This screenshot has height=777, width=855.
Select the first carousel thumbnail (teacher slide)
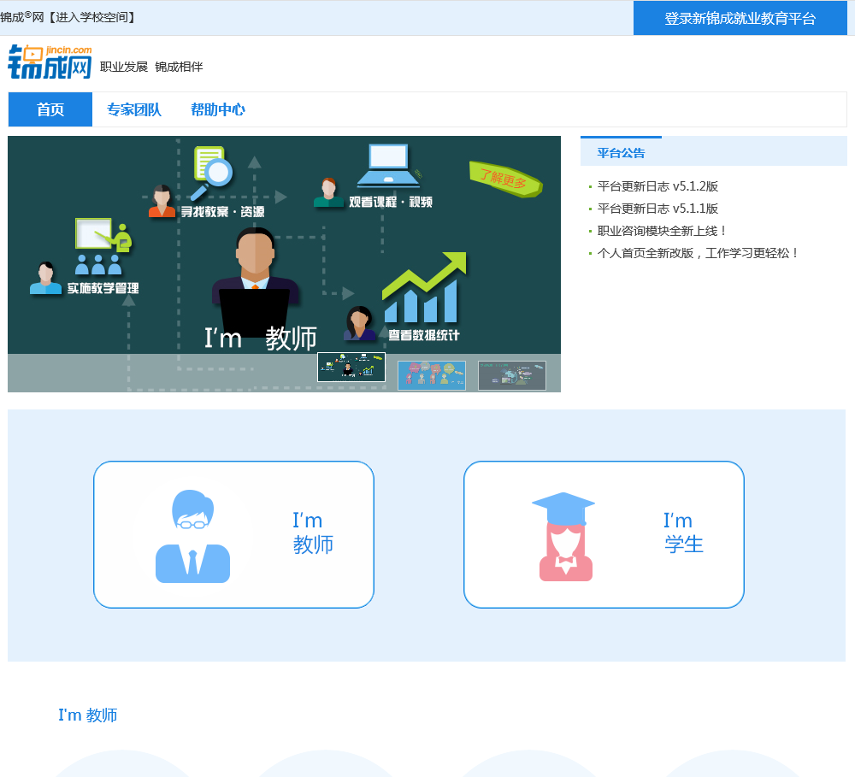coord(351,367)
